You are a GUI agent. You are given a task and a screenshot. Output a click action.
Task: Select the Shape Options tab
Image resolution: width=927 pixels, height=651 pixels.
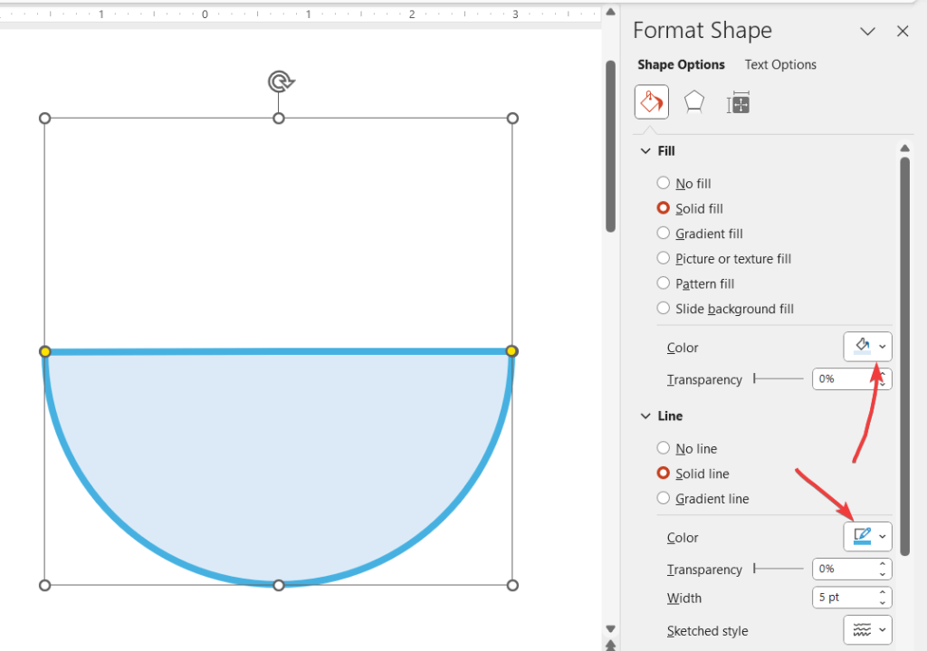[681, 64]
